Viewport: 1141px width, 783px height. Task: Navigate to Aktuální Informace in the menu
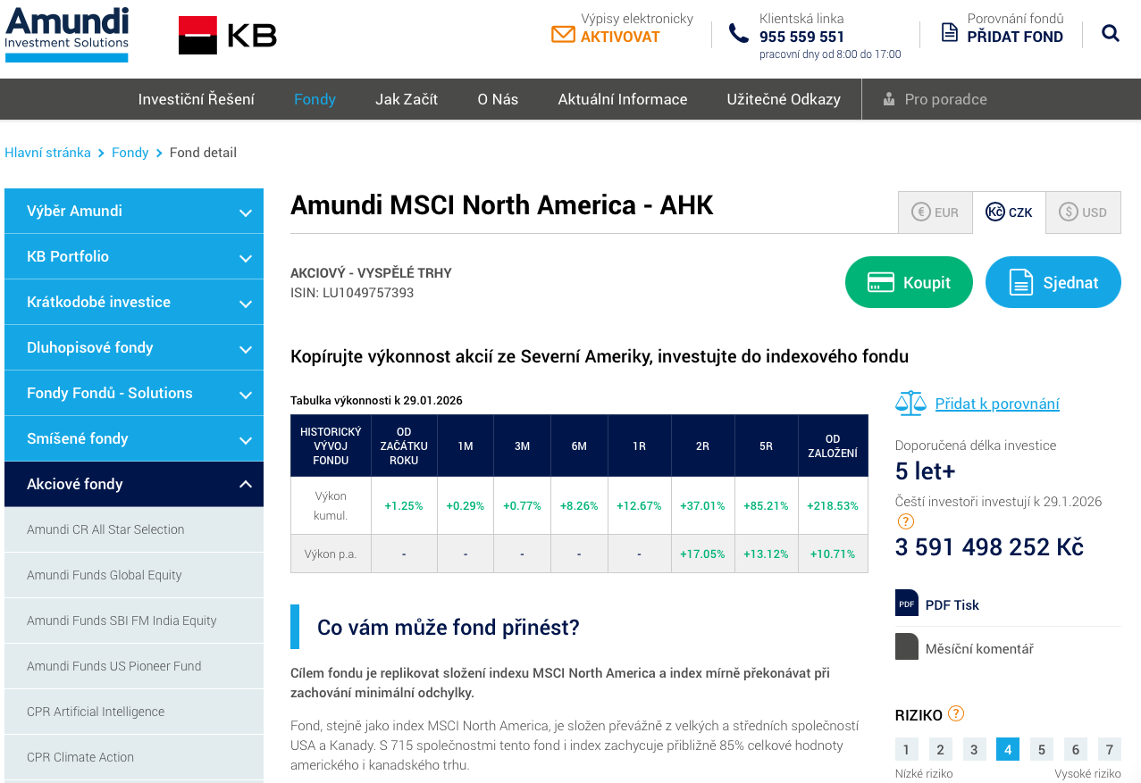click(622, 99)
